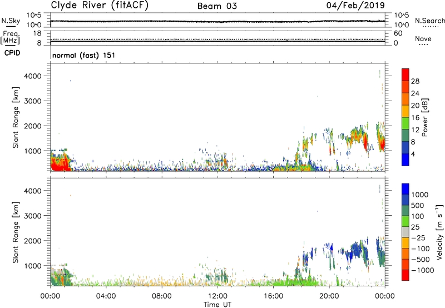Viewport: 445px width, 308px height.
Task: Click the "Power [dB]" colorbar title
Action: pos(424,117)
